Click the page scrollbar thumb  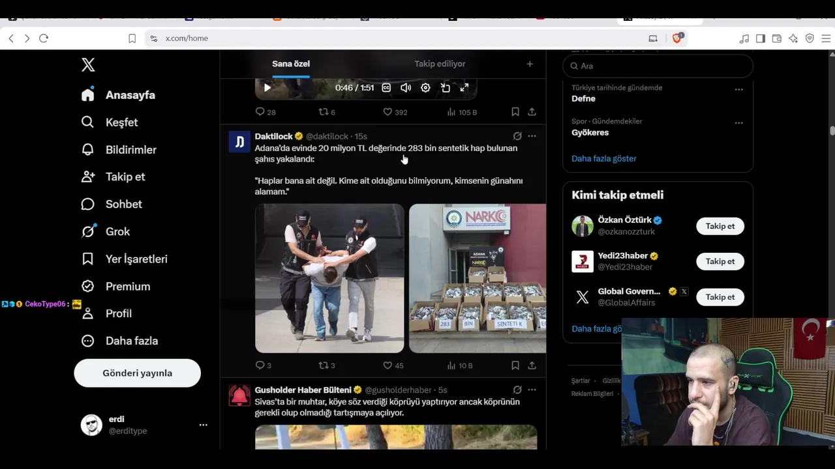coord(832,131)
